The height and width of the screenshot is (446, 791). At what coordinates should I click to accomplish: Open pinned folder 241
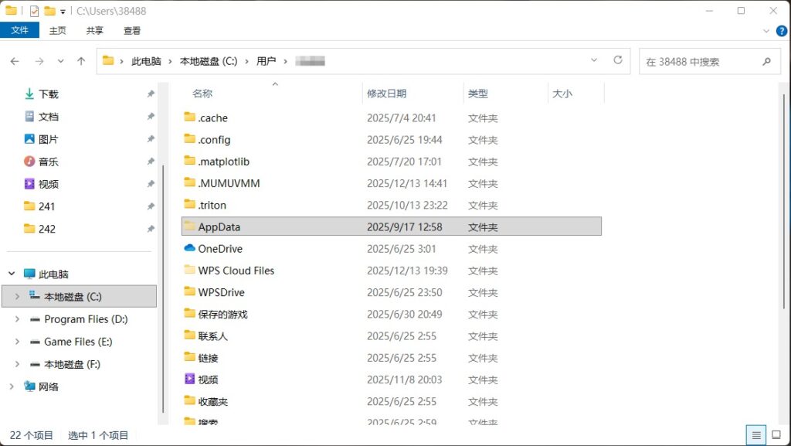pyautogui.click(x=39, y=206)
